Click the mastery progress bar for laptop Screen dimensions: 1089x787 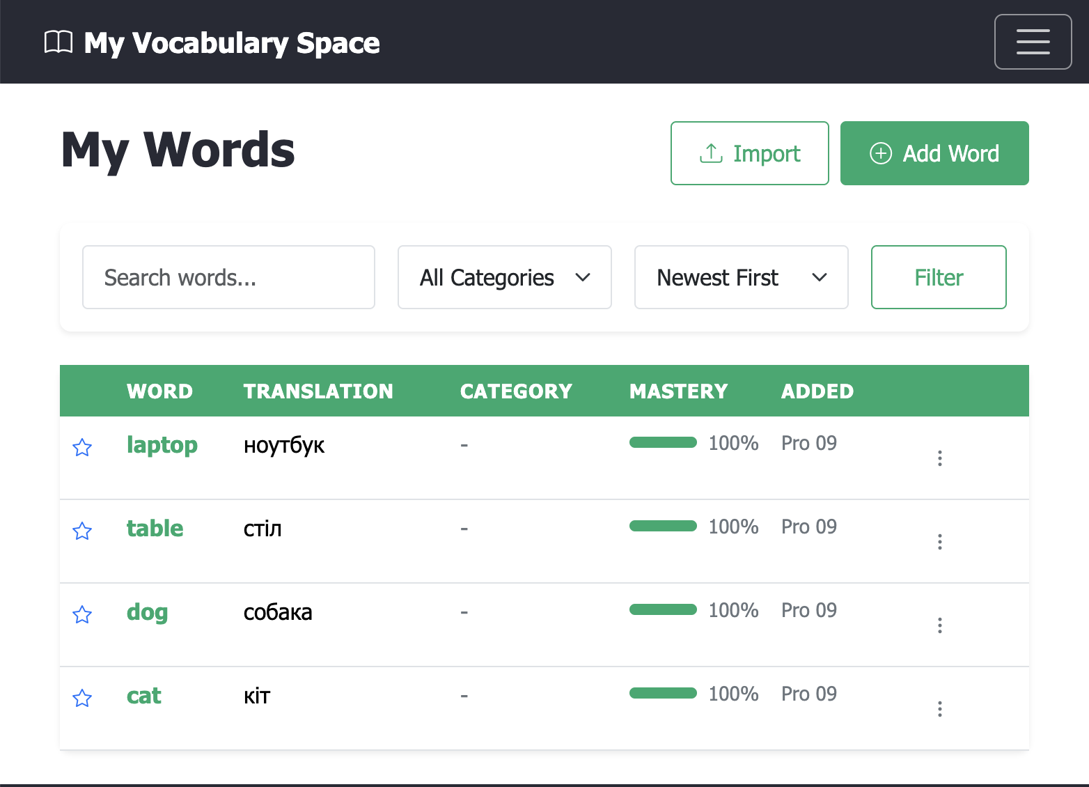(663, 442)
